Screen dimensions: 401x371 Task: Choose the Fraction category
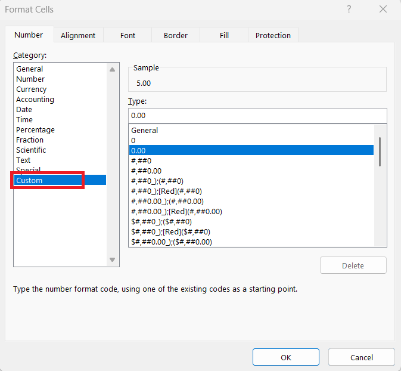(60, 140)
